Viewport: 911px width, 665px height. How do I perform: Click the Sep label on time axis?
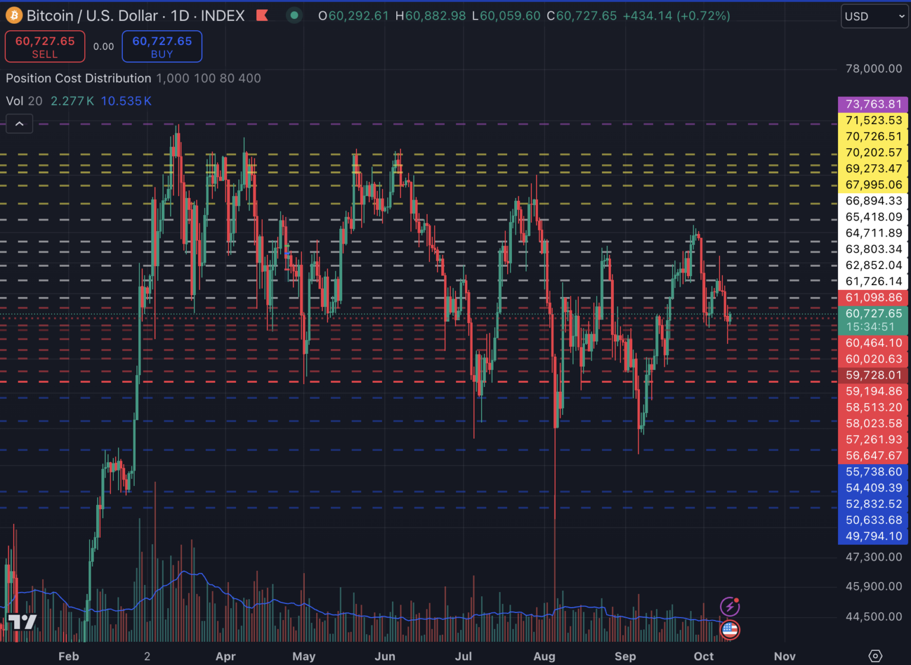(x=625, y=656)
